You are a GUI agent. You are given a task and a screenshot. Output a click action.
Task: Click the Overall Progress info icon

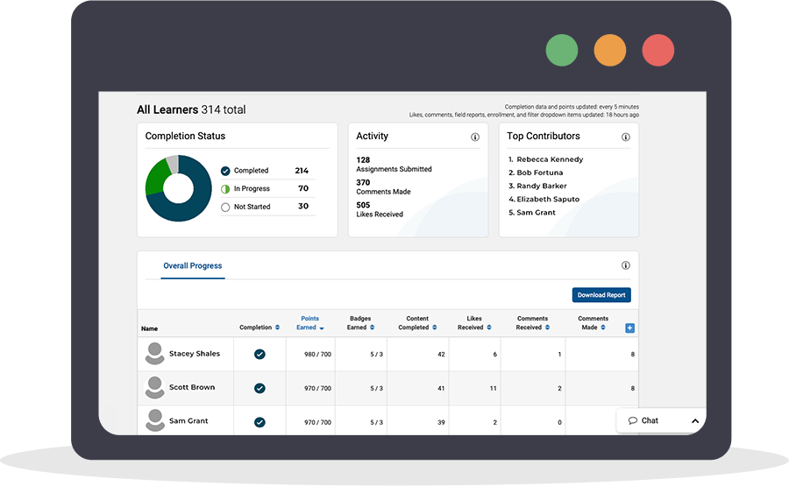(x=626, y=266)
